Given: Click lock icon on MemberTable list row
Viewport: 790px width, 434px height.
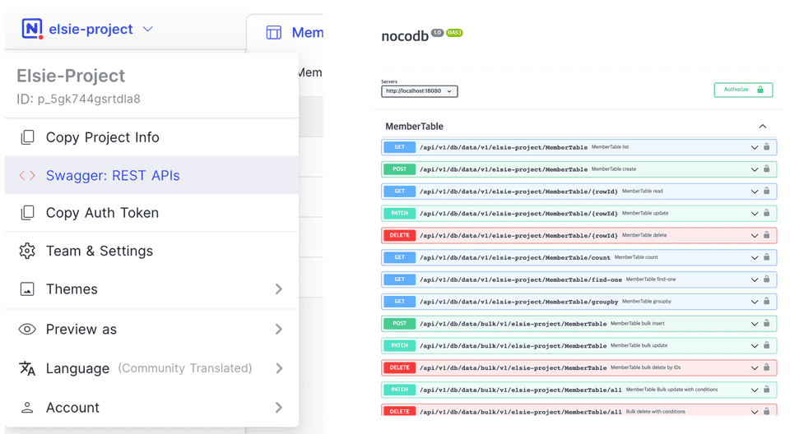Looking at the screenshot, I should point(766,147).
